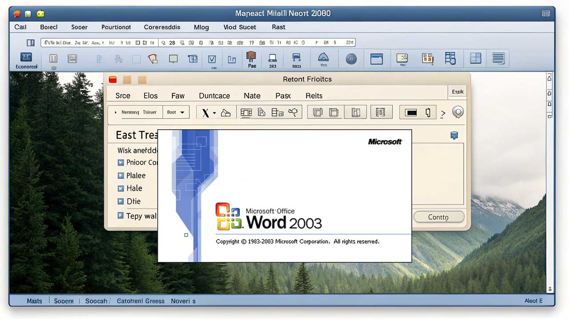Open the Boot dropdown in dialog toolbar
Screen dimensions: 569x320
point(176,112)
